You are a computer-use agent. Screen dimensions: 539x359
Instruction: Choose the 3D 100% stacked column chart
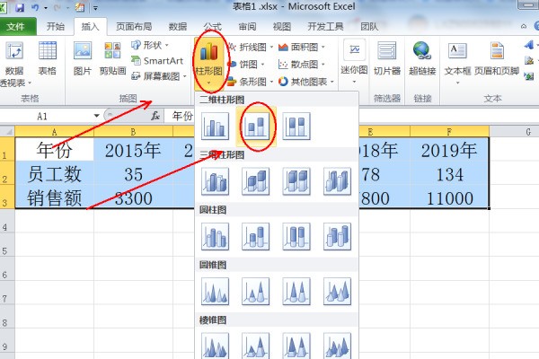[296, 181]
